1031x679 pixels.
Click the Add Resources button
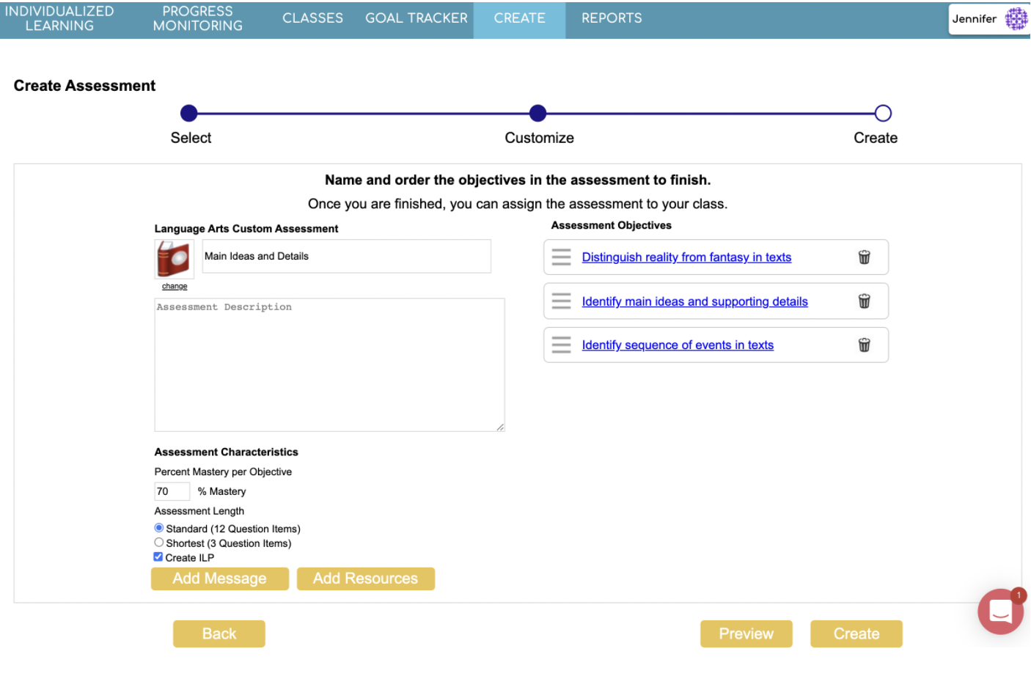[365, 579]
